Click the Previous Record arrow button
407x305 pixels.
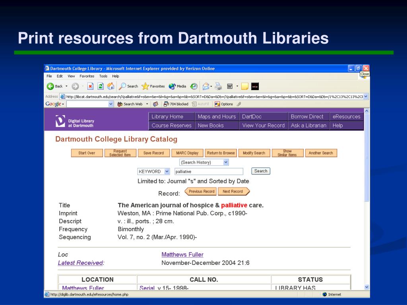click(200, 191)
